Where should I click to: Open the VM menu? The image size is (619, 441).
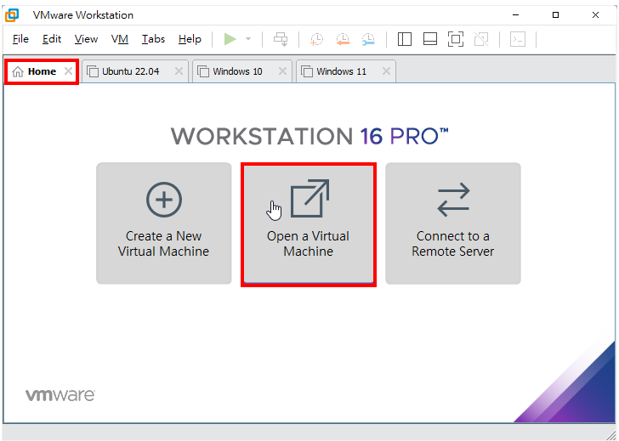120,39
